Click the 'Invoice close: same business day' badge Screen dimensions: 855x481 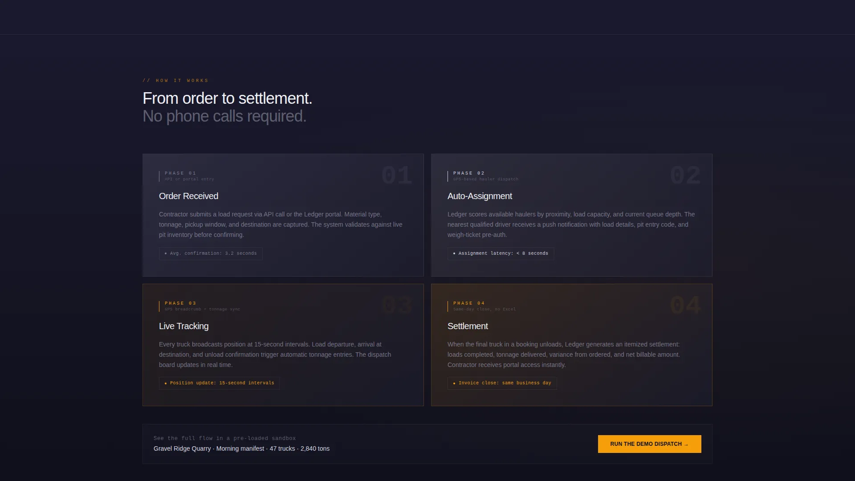click(502, 383)
